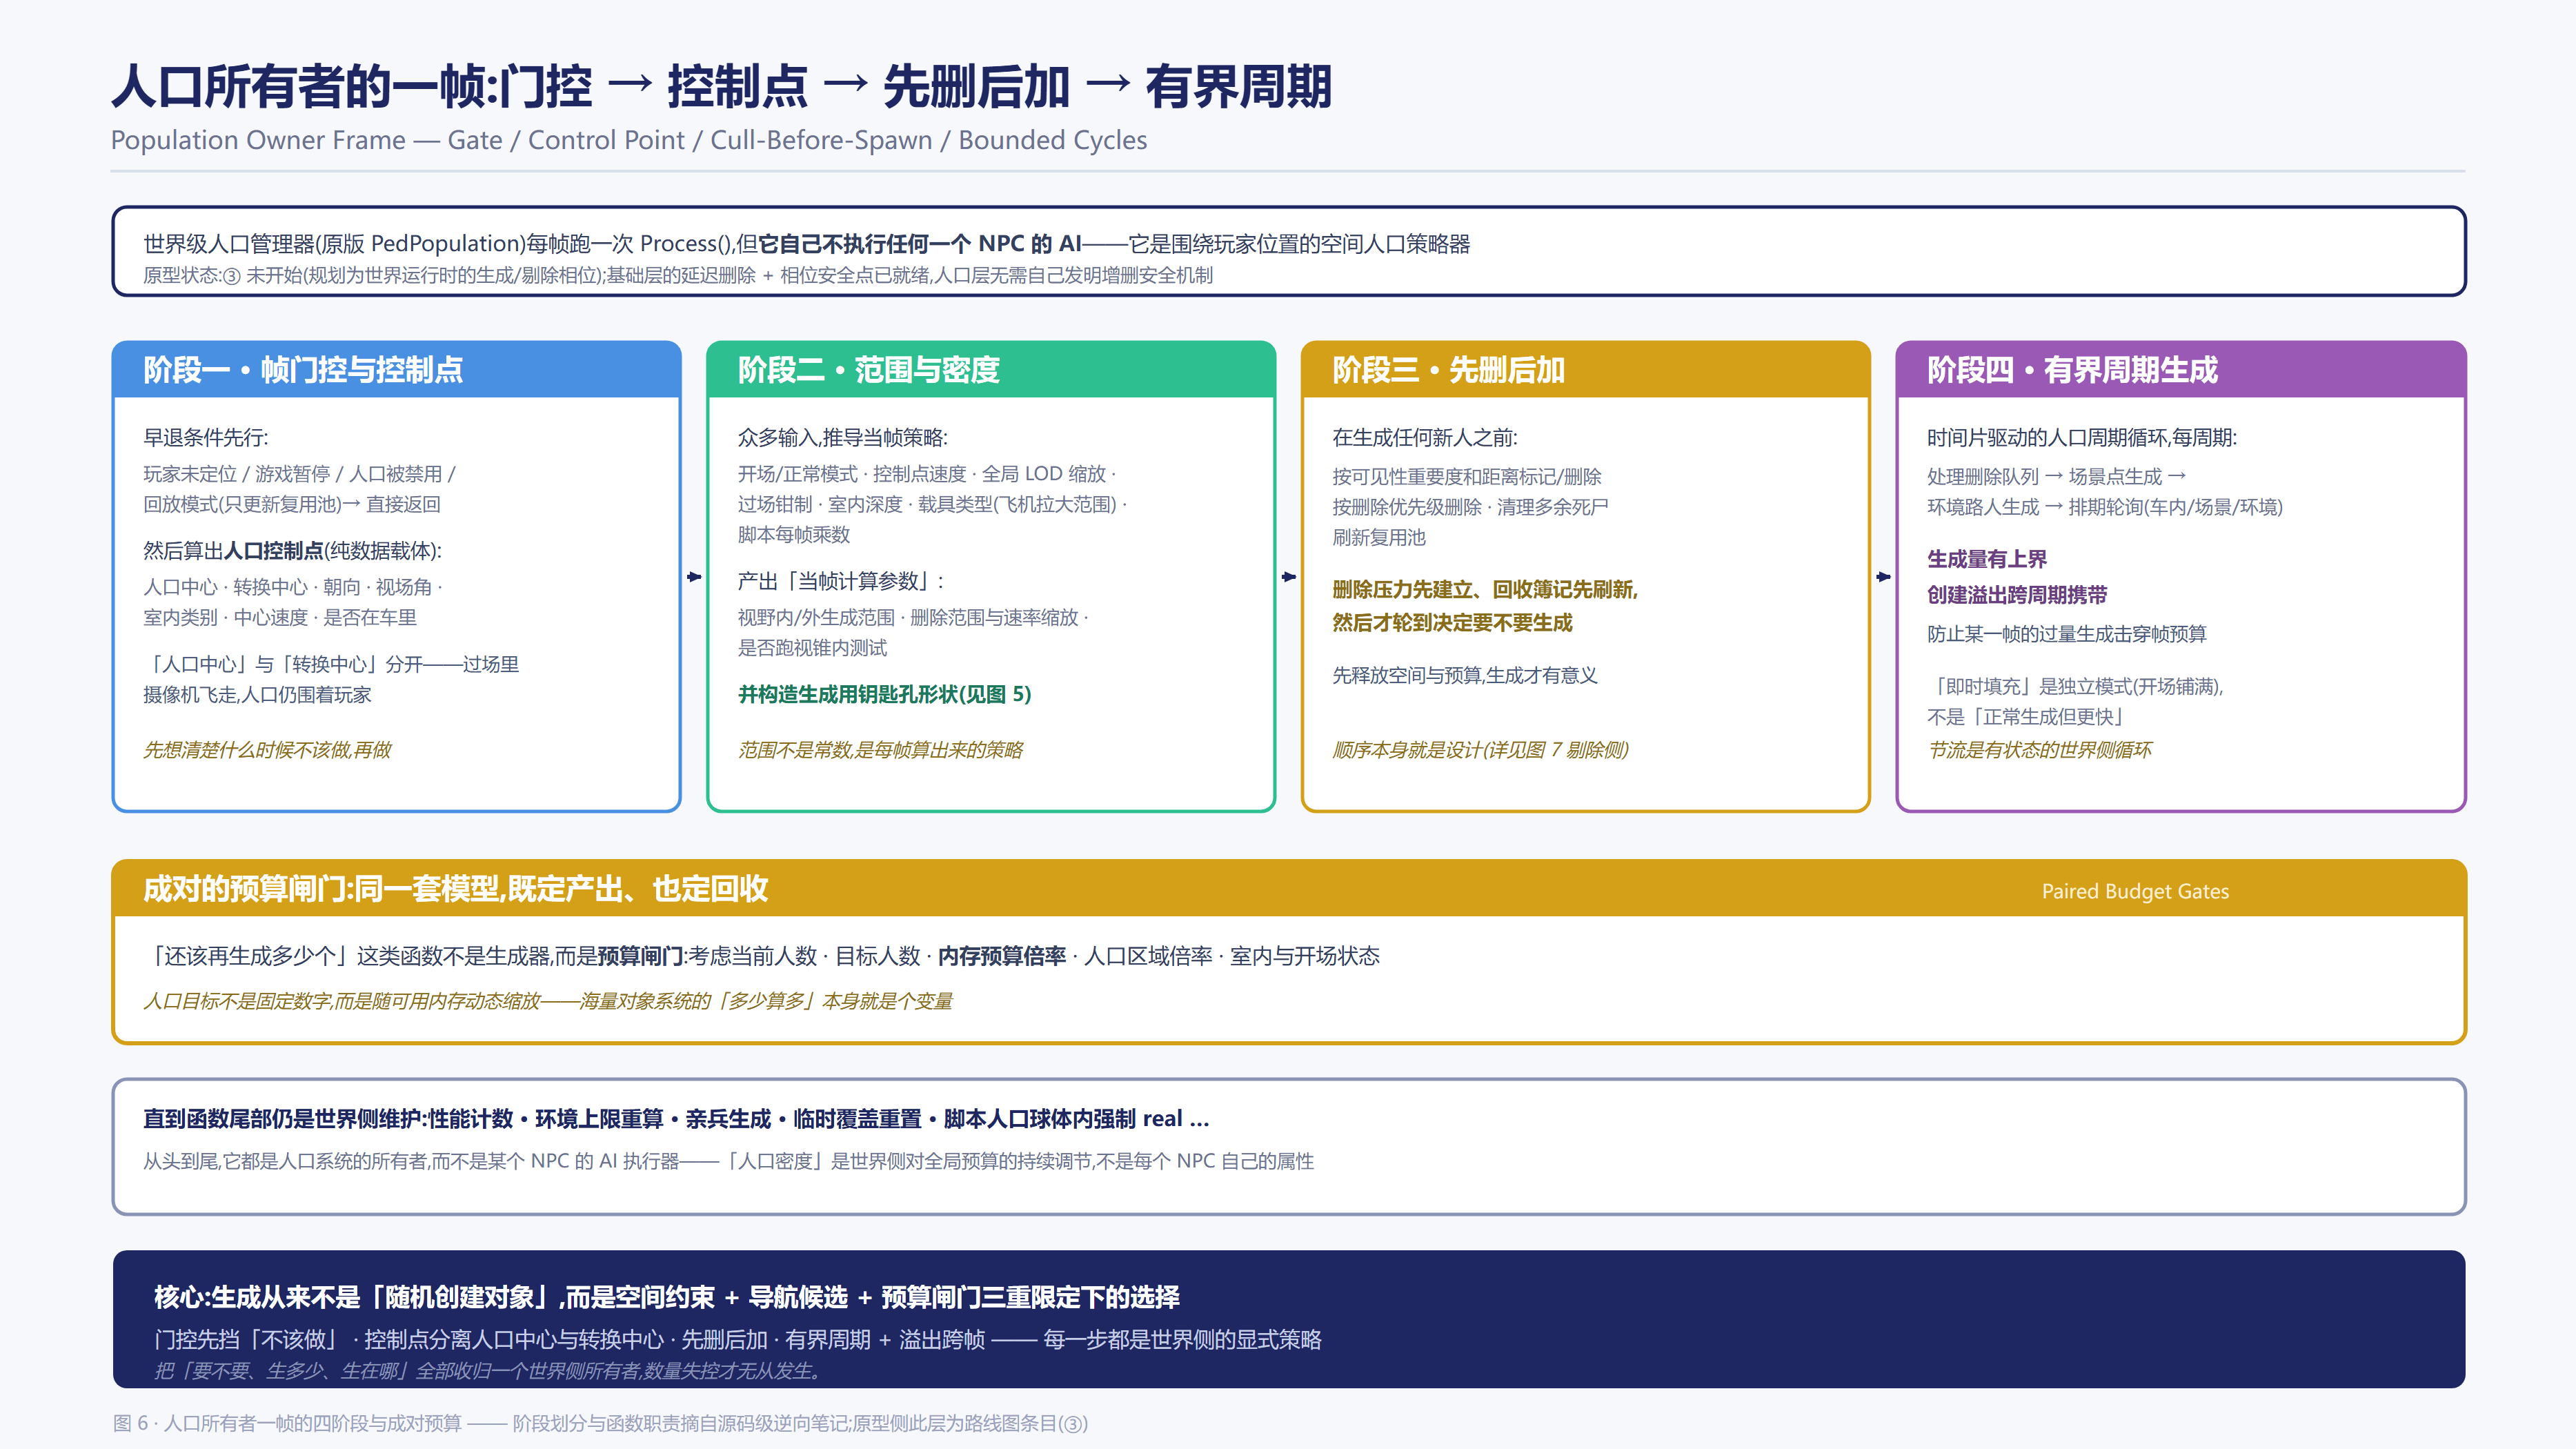This screenshot has width=2576, height=1449.
Task: Click the text 时间片驱动的人口周期循环,每周期:
Action: (2082, 438)
